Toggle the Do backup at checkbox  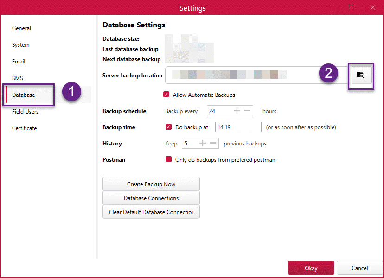pyautogui.click(x=168, y=127)
